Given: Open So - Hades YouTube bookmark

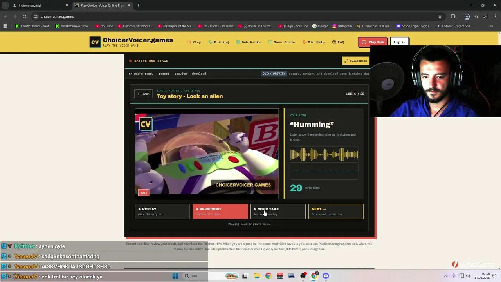Looking at the screenshot, I should [215, 26].
